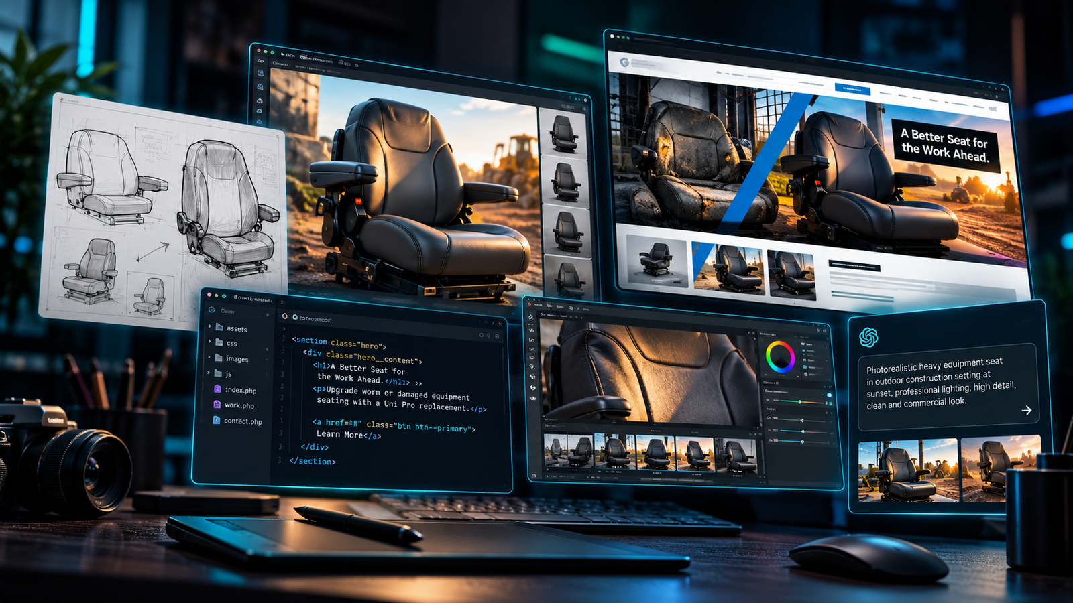The height and width of the screenshot is (603, 1073).
Task: Click the 'Learn More' code line
Action: pos(349,435)
